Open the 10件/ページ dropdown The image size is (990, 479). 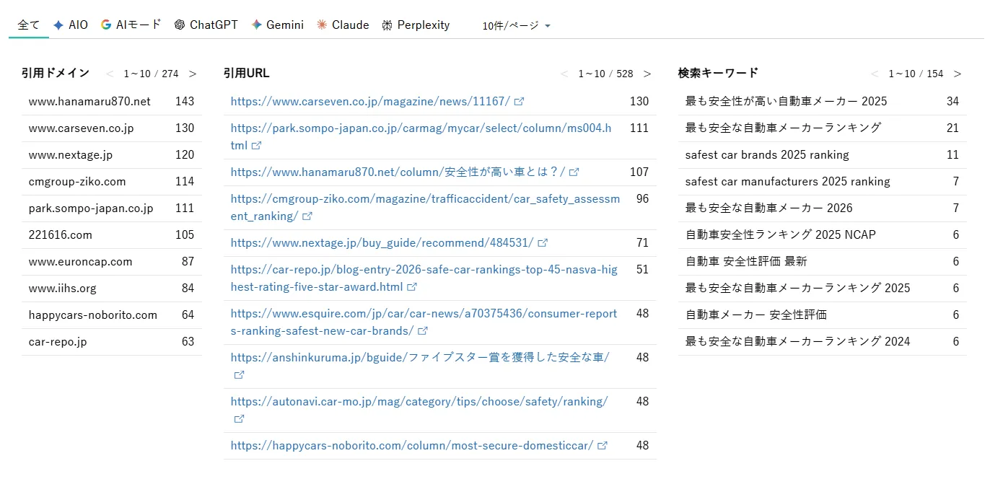coord(515,25)
